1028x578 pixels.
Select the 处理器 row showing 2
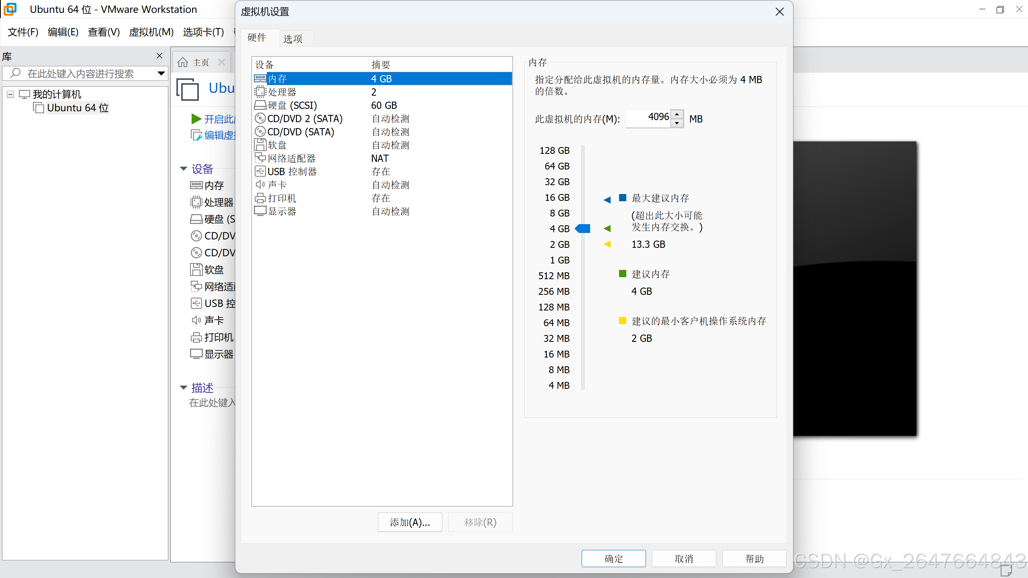click(x=382, y=92)
